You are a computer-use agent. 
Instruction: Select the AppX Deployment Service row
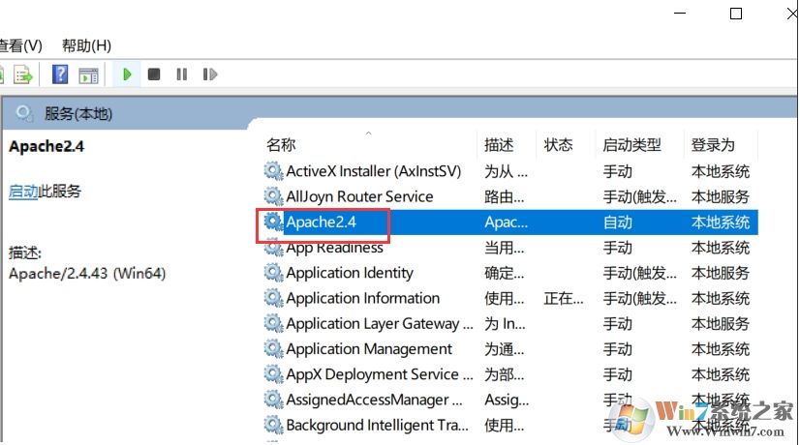click(510, 374)
